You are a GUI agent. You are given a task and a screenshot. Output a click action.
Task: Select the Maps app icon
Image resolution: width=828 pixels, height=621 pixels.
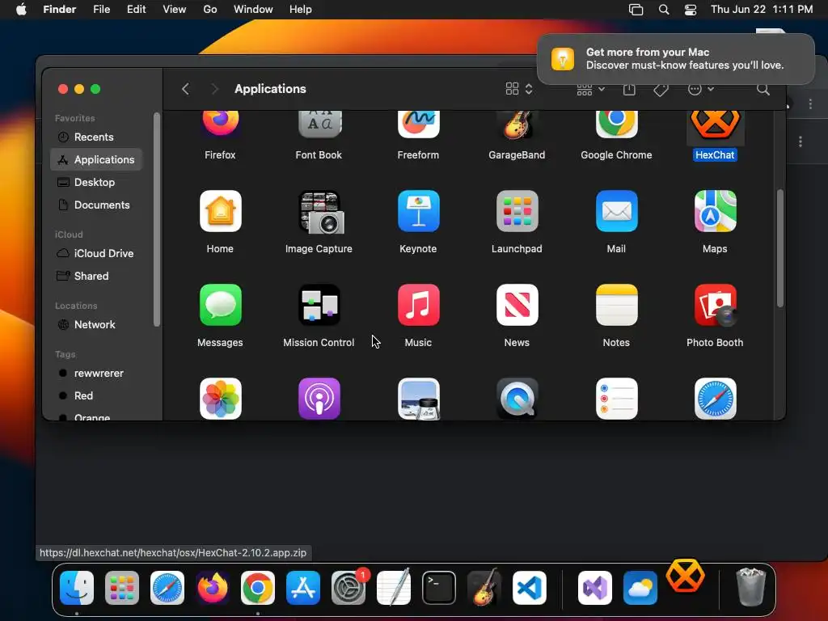(x=715, y=211)
